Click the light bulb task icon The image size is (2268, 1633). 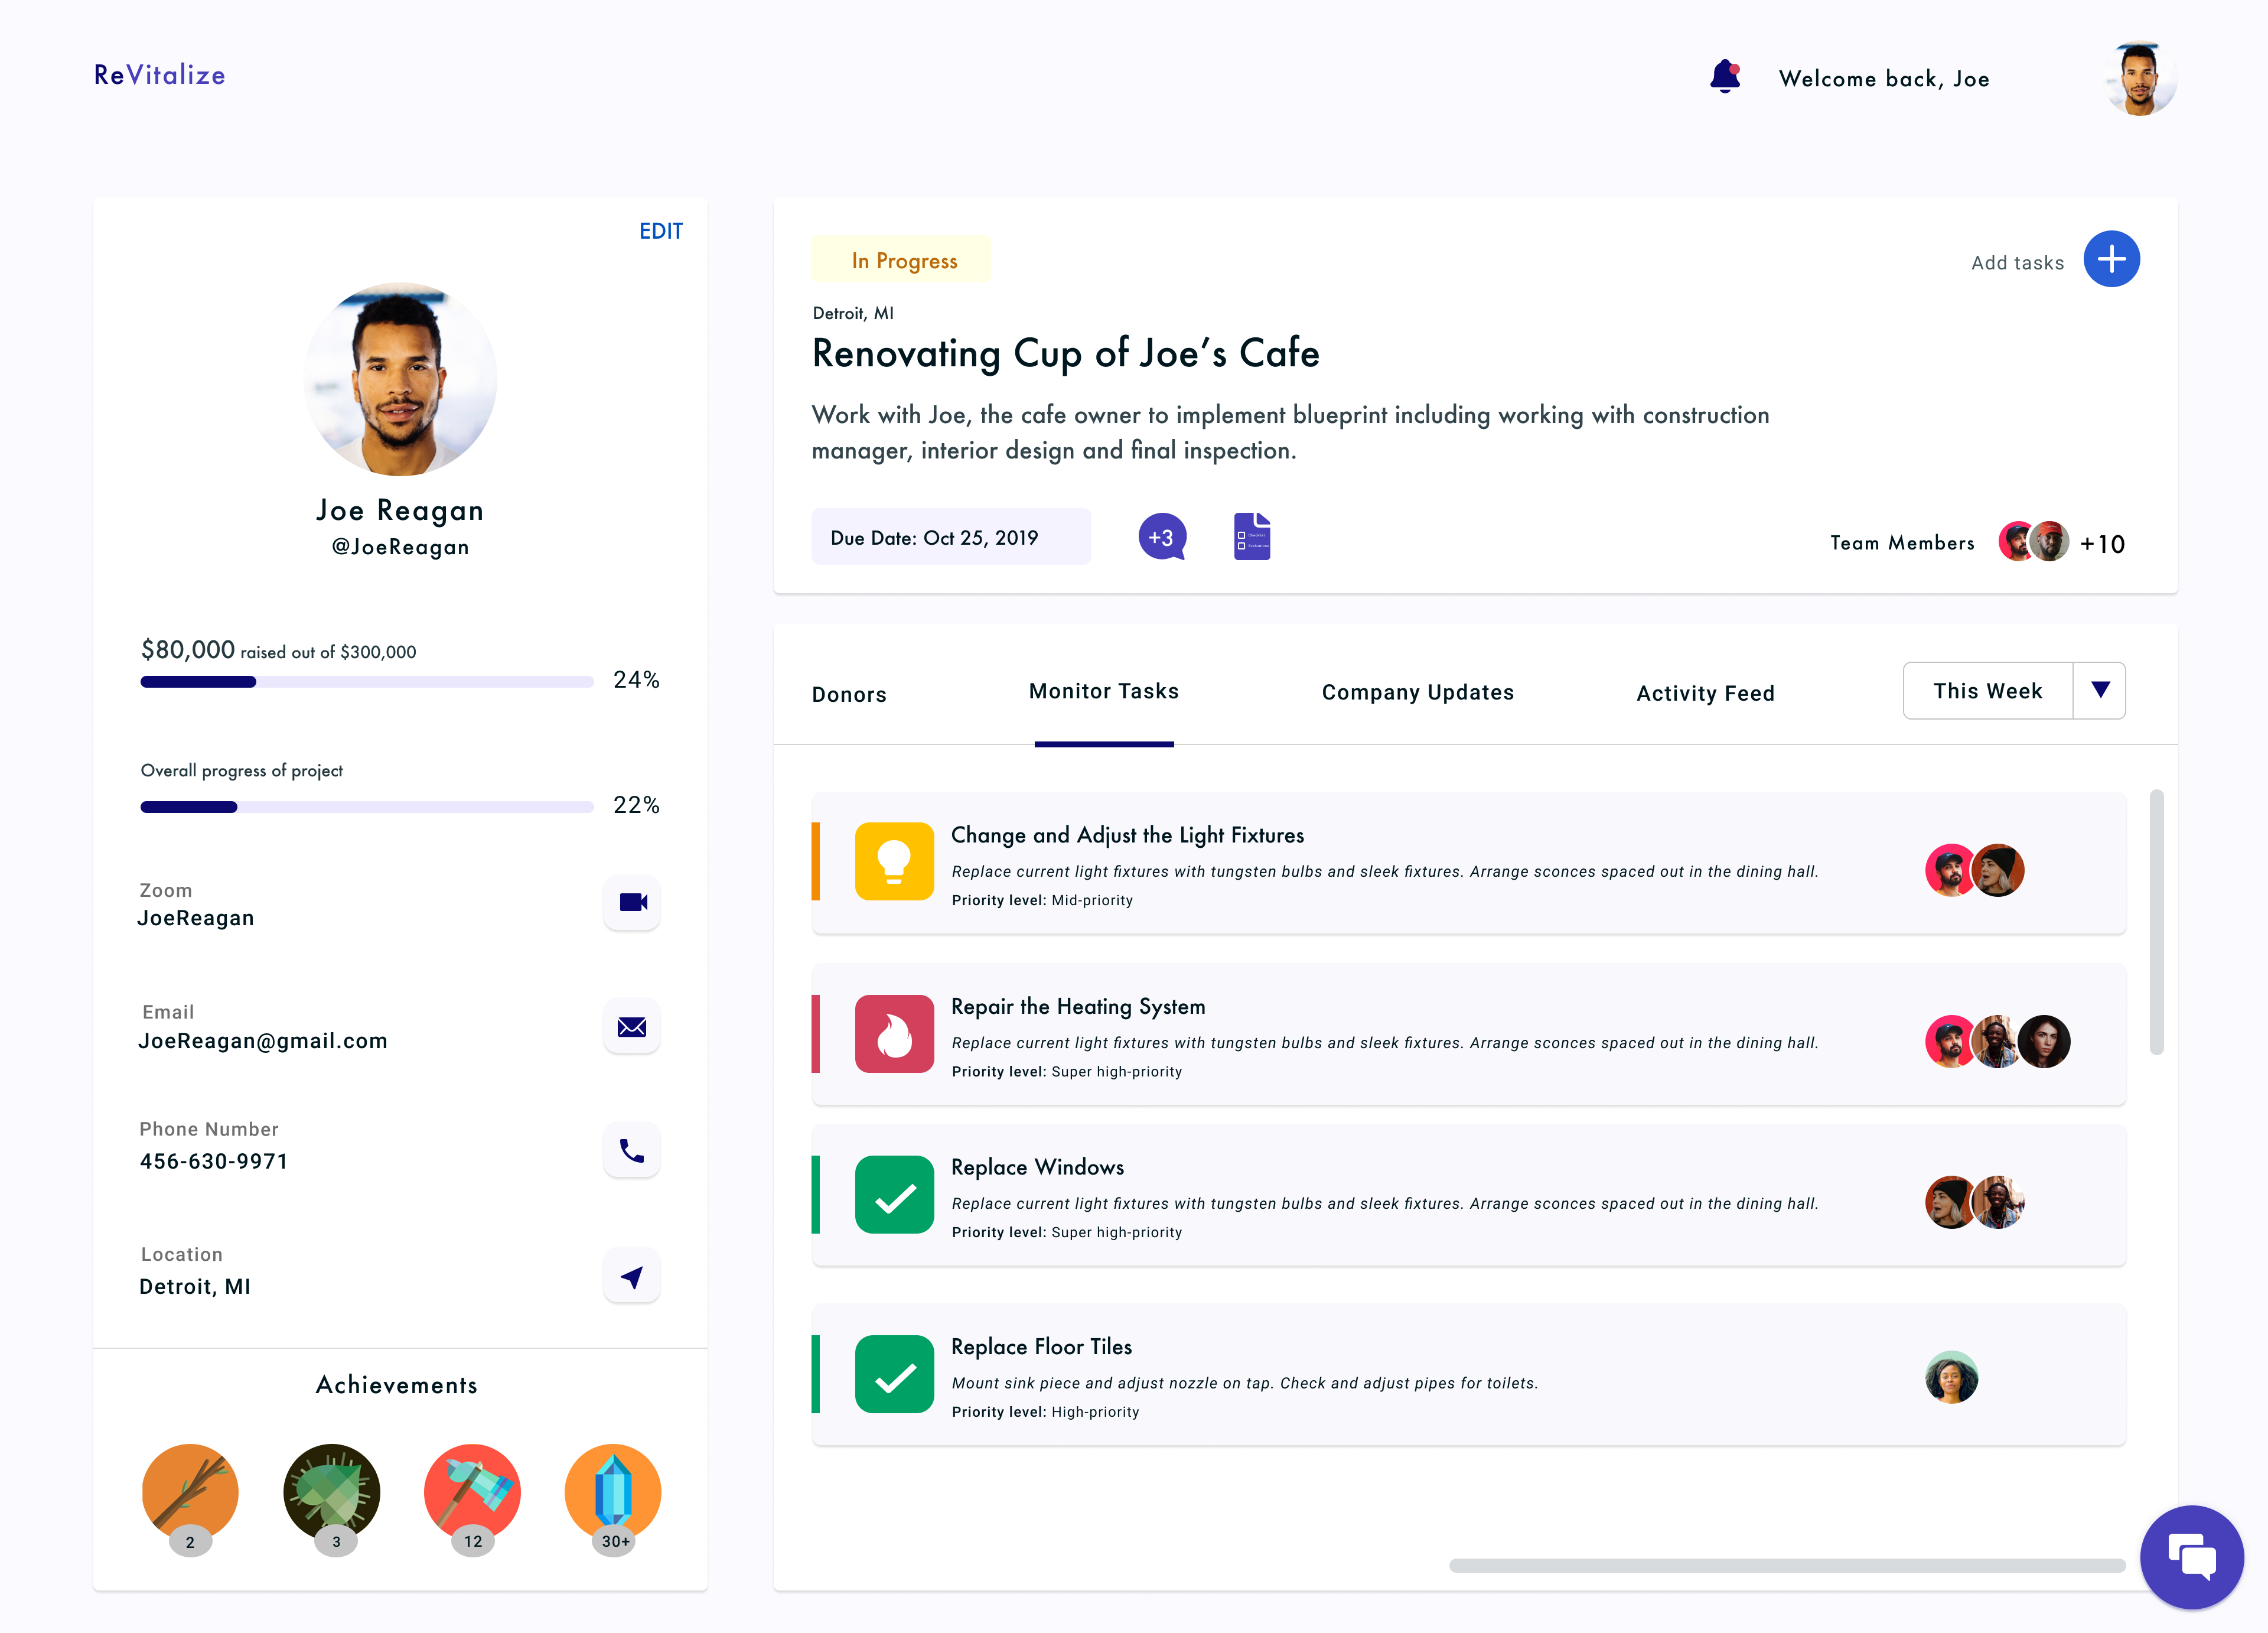pyautogui.click(x=894, y=861)
